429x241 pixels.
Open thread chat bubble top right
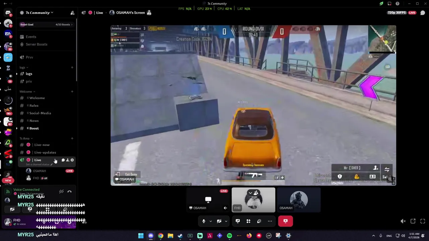click(x=423, y=13)
